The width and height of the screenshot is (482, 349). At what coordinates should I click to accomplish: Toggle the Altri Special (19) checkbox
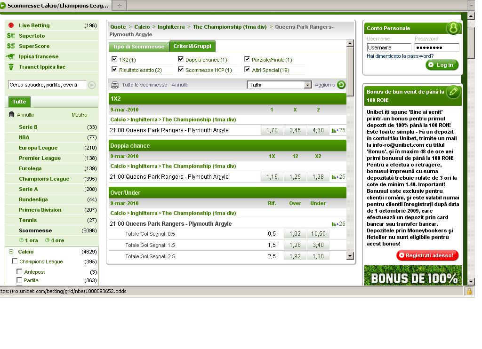click(x=247, y=69)
